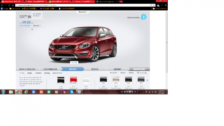Click the Exteriör view button below the car
Image resolution: width=224 pixels, height=126 pixels.
click(74, 63)
